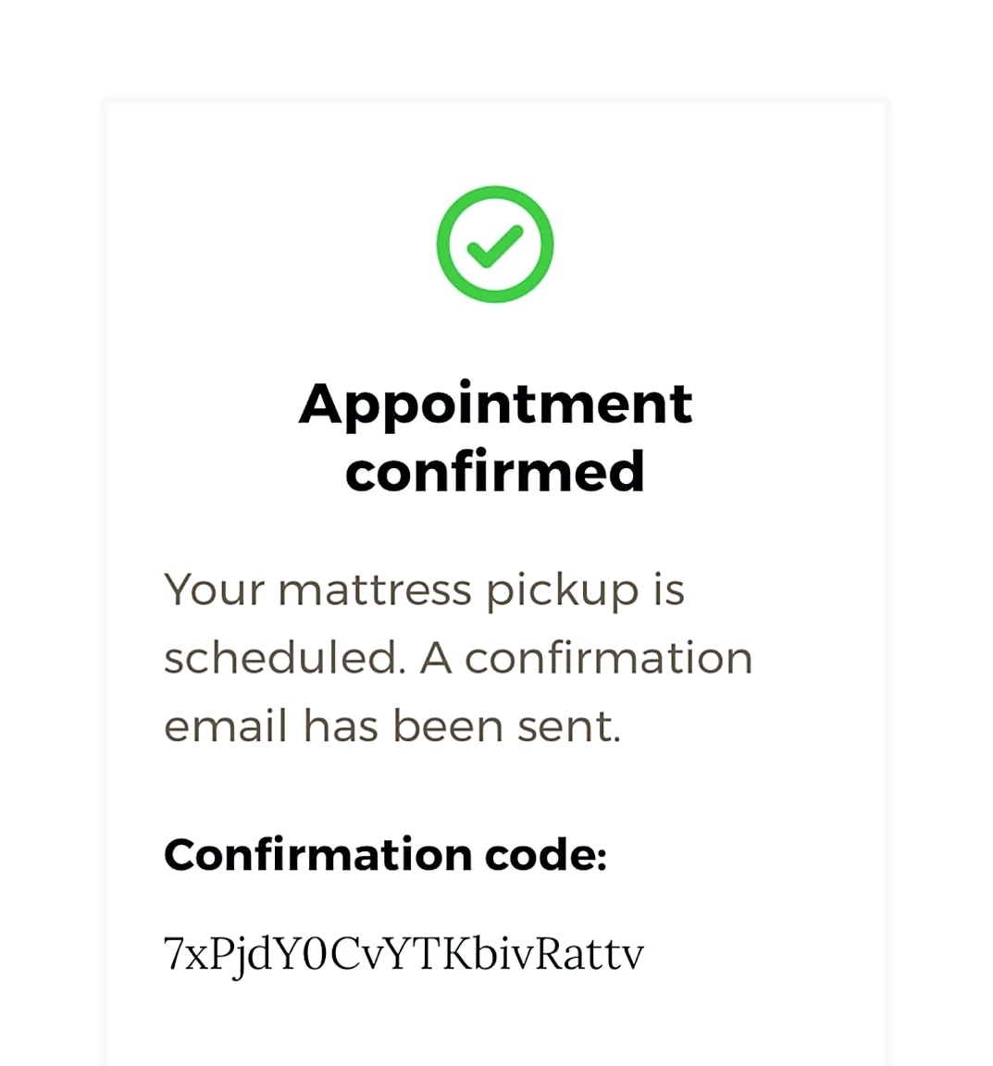The height and width of the screenshot is (1066, 993).
Task: Select the confirmation code 7xPjdY0CvYTKbivRattv
Action: (403, 954)
